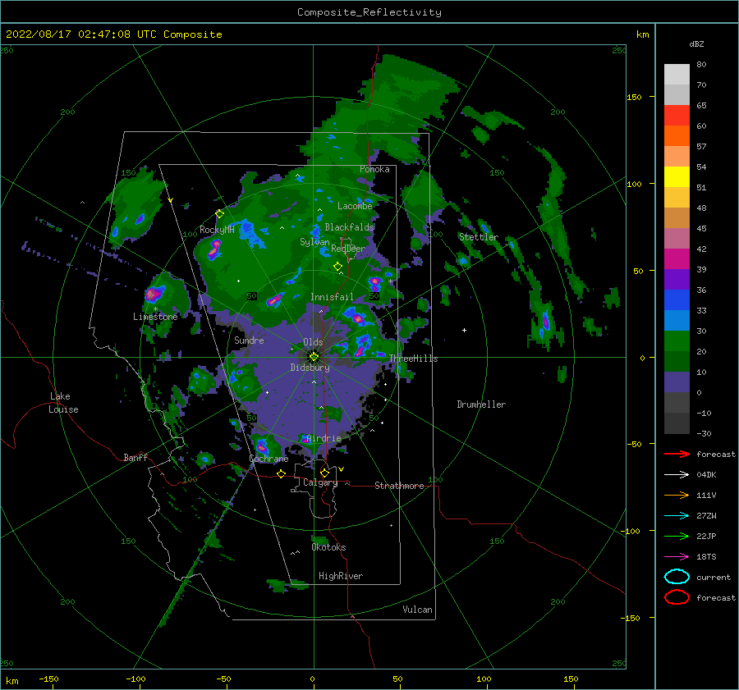Click the yellow diamond marker below Cochrane
This screenshot has height=690, width=739.
tap(281, 474)
